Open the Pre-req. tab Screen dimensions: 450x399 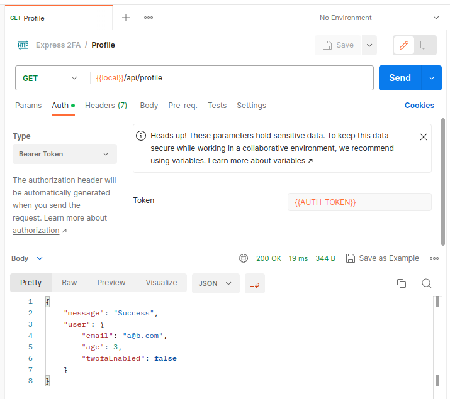point(183,106)
